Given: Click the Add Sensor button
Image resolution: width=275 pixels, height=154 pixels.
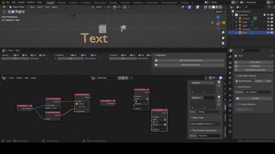Looking at the screenshot, I should pos(38,59).
